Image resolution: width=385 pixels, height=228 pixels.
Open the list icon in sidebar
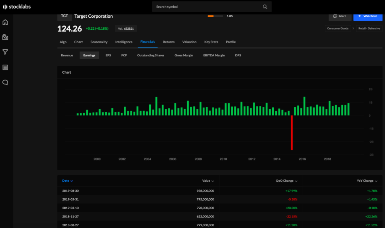coord(5,67)
